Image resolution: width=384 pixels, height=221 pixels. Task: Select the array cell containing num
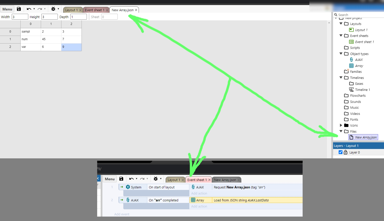(31, 39)
